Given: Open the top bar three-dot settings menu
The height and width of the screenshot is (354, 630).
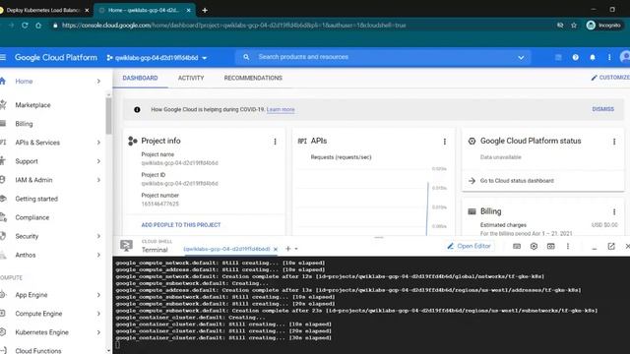Looking at the screenshot, I should [609, 57].
